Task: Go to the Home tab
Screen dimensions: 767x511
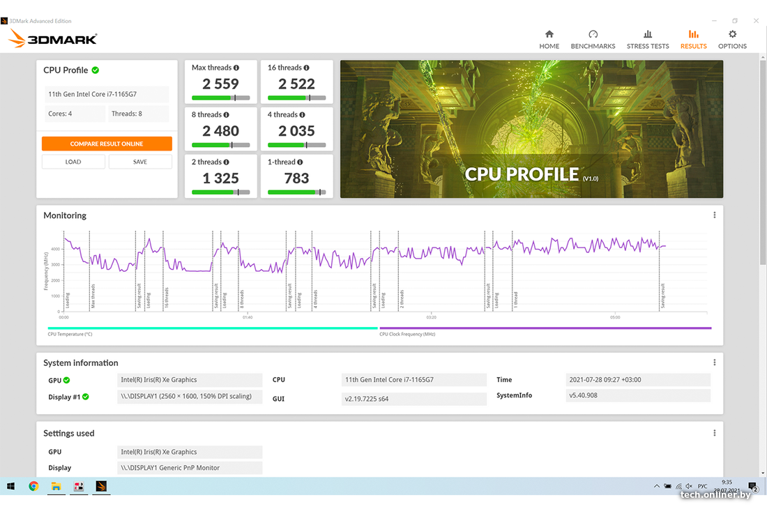Action: click(x=549, y=40)
